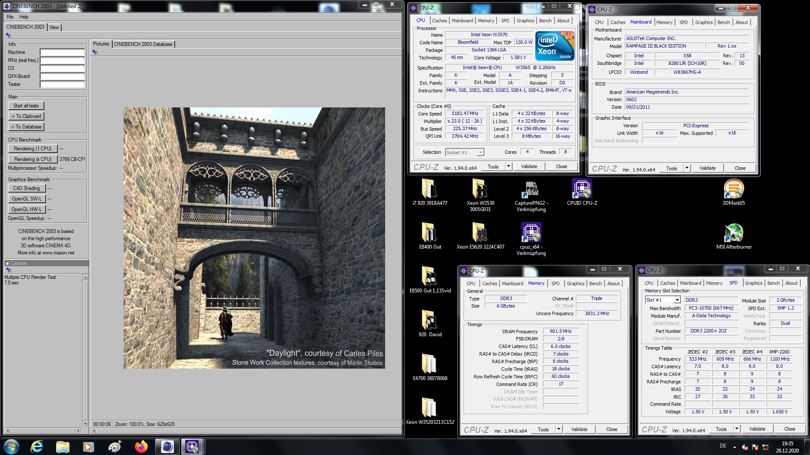Click Validate in the CPU-Z CPU window
The height and width of the screenshot is (455, 810).
(529, 166)
